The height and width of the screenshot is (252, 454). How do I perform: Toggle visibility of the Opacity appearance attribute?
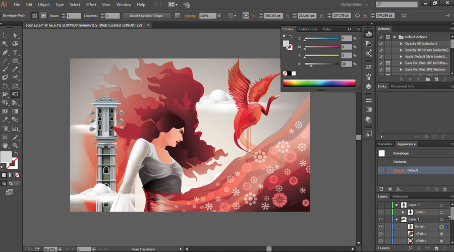pos(381,170)
